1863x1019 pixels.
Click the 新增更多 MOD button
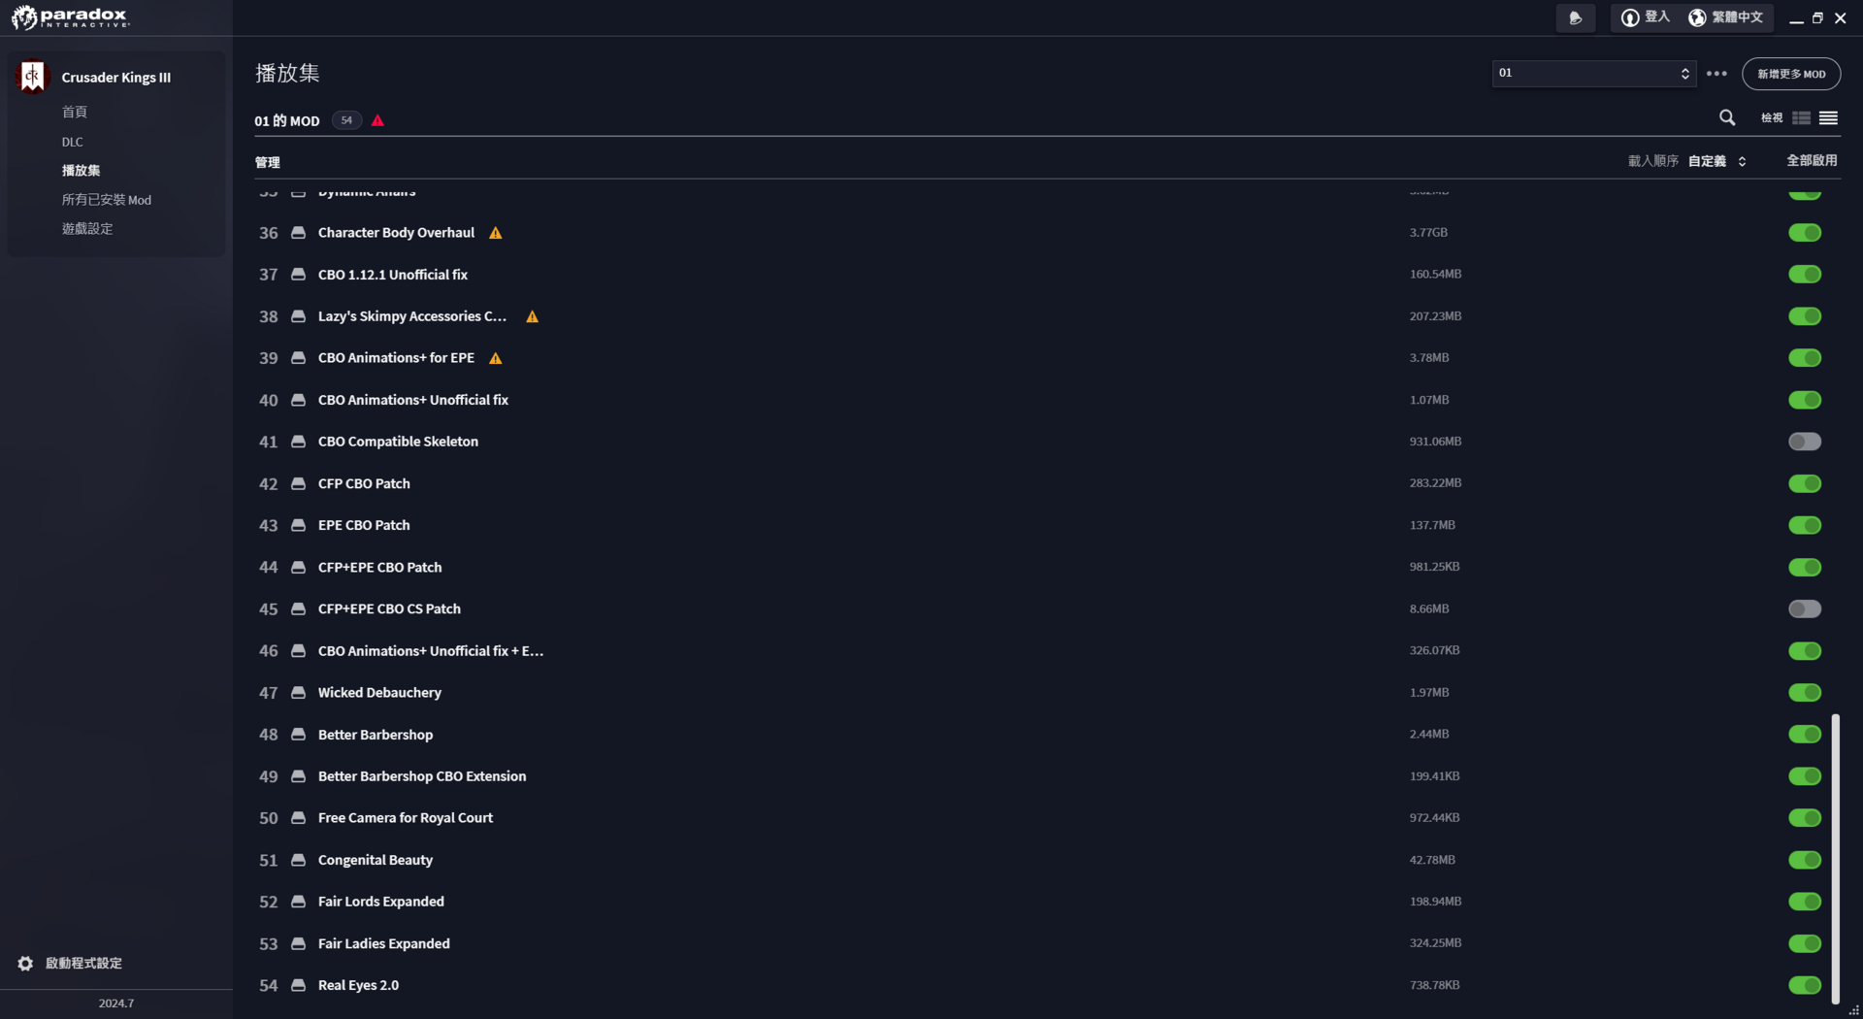pos(1791,74)
